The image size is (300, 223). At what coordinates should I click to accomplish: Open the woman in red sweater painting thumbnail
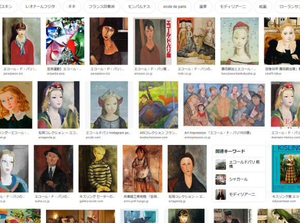click(x=21, y=41)
